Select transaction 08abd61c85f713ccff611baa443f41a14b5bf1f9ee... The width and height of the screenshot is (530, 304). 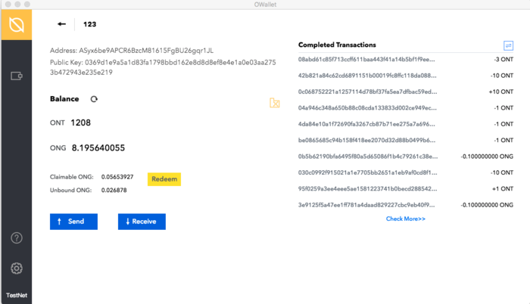coord(366,60)
